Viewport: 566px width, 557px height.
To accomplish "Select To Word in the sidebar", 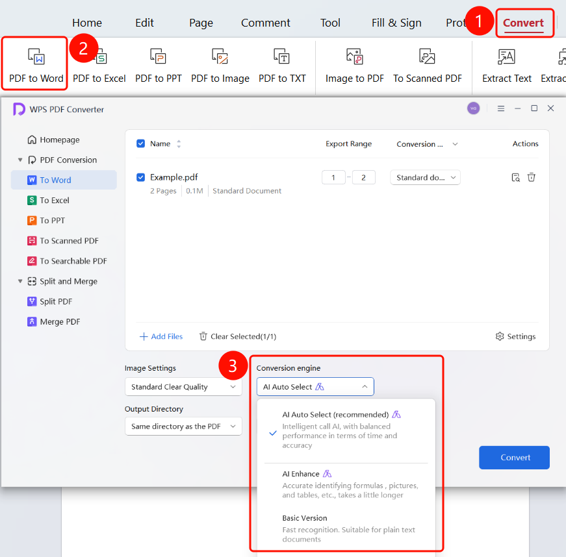I will (64, 180).
